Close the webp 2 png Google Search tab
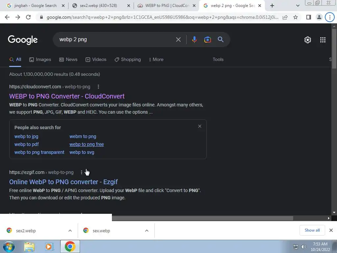337x253 pixels. pos(260,6)
